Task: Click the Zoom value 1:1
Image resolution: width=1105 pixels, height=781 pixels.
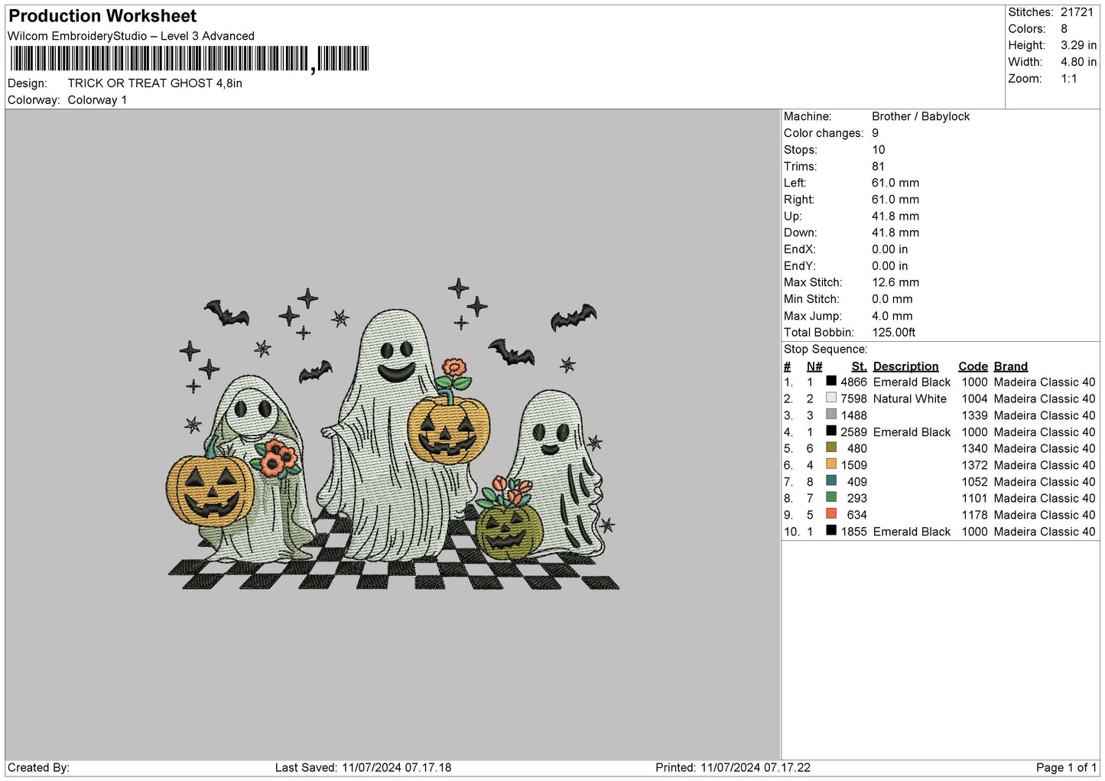Action: pos(1068,79)
